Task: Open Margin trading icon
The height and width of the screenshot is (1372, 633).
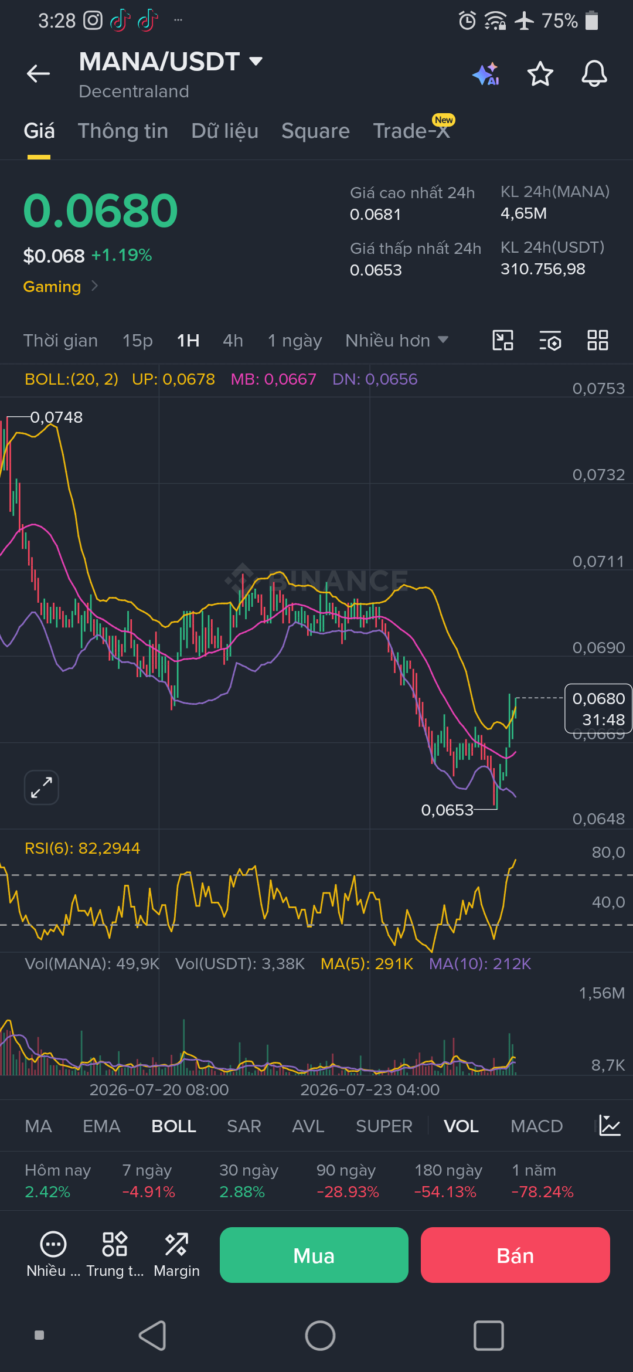Action: 176,1254
